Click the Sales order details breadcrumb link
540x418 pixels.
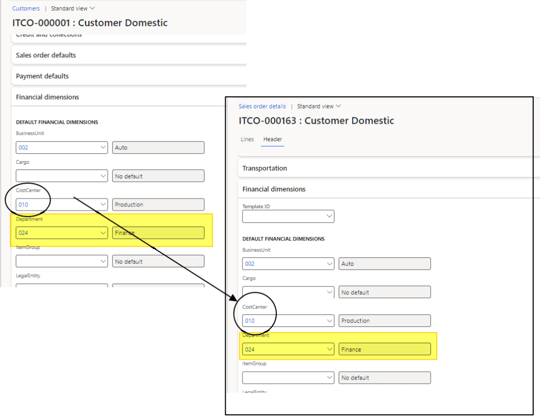[x=262, y=106]
